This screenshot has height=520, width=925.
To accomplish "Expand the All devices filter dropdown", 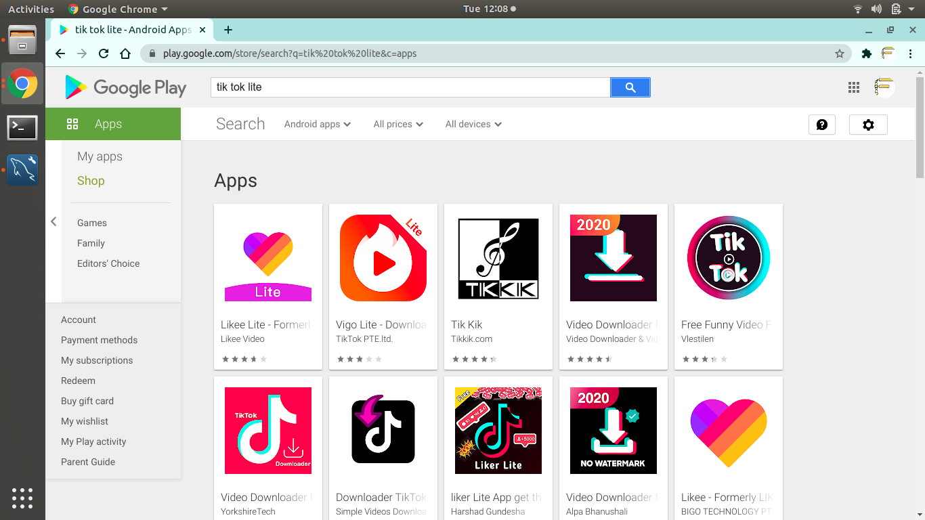I will (473, 125).
